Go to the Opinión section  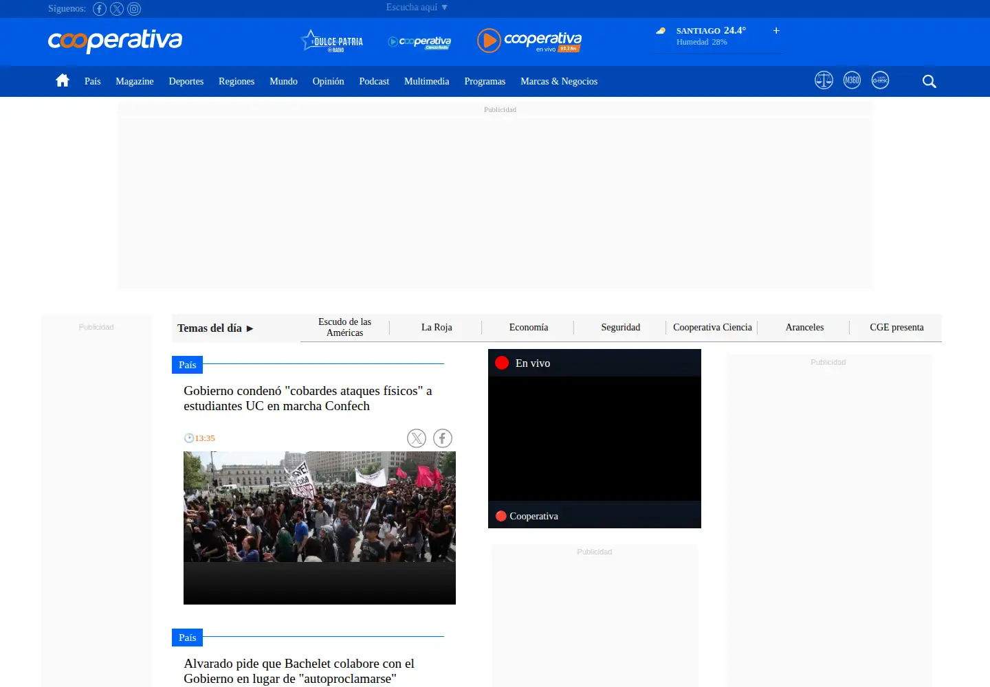[x=328, y=81]
